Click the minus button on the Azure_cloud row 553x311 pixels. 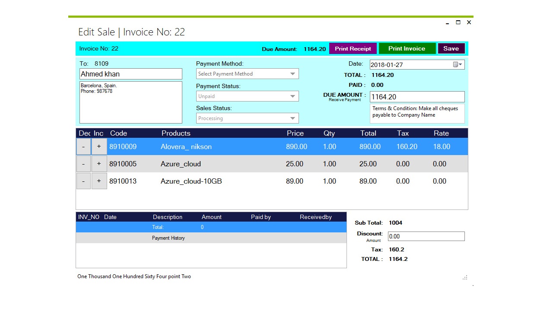[83, 164]
